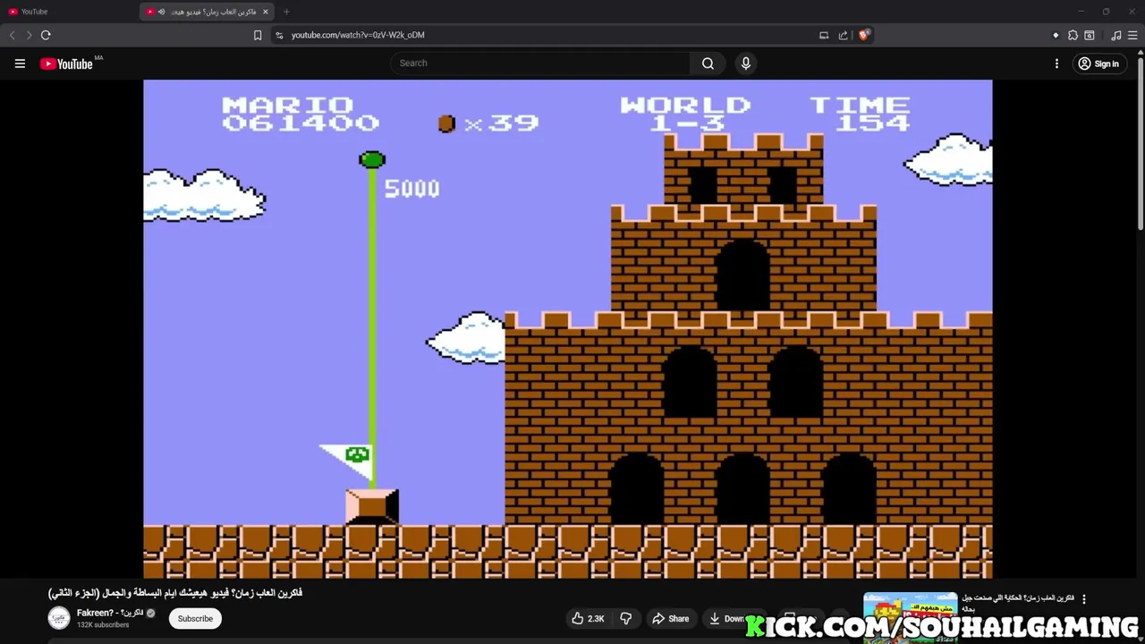Image resolution: width=1145 pixels, height=644 pixels.
Task: Click the Sign in button
Action: pos(1098,64)
